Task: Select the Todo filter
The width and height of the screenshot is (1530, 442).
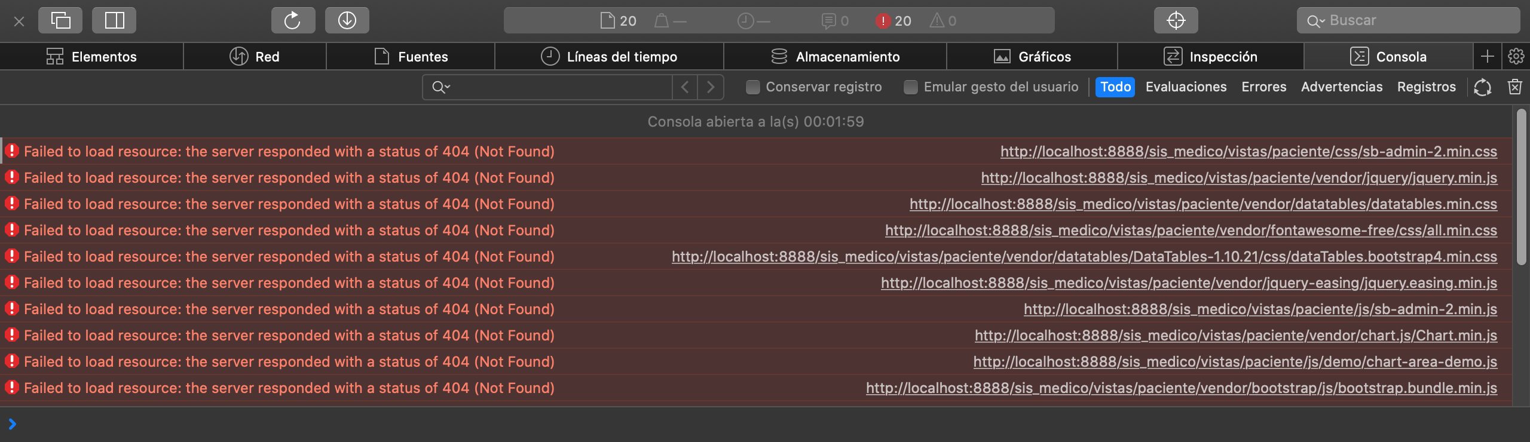Action: pos(1115,87)
